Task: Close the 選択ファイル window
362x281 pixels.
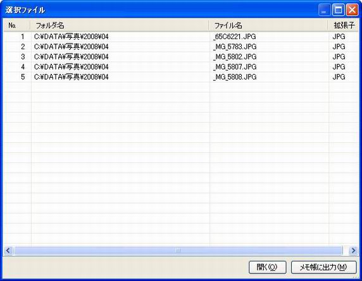Action: (353, 10)
